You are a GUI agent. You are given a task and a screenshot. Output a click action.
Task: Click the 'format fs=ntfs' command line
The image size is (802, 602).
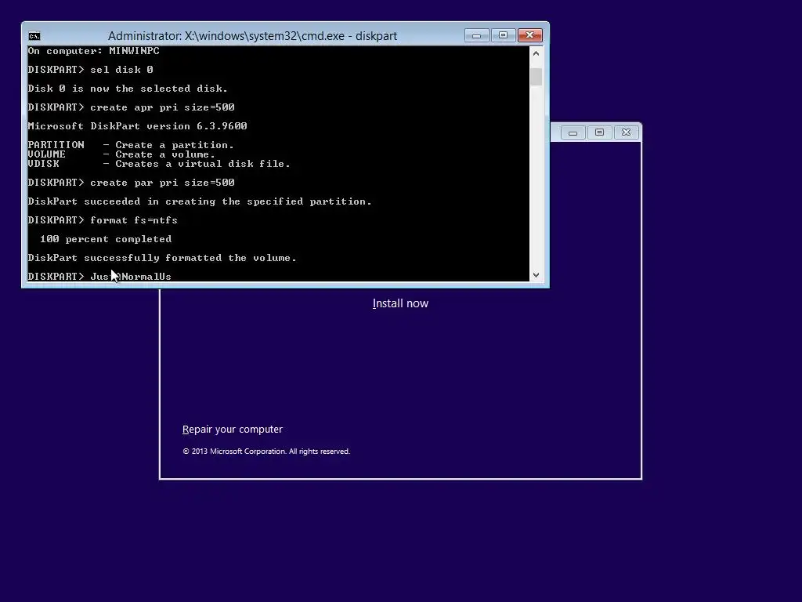coord(103,220)
